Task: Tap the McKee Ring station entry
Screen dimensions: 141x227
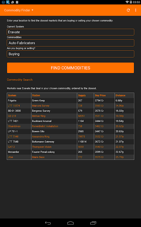Action: tap(39, 116)
